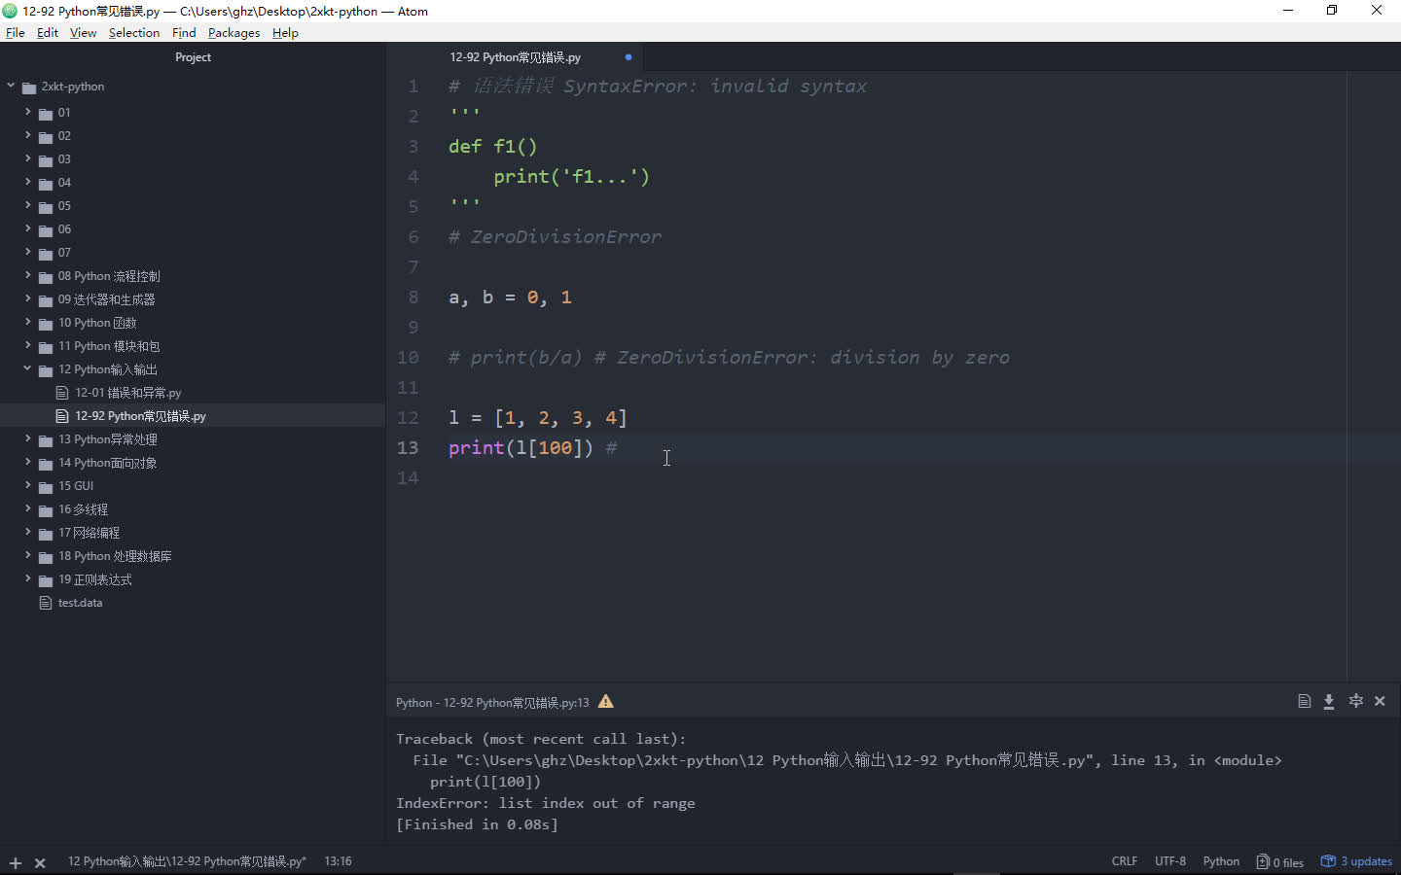The image size is (1401, 875).
Task: Click the X icon in the bottom status bar
Action: click(40, 862)
